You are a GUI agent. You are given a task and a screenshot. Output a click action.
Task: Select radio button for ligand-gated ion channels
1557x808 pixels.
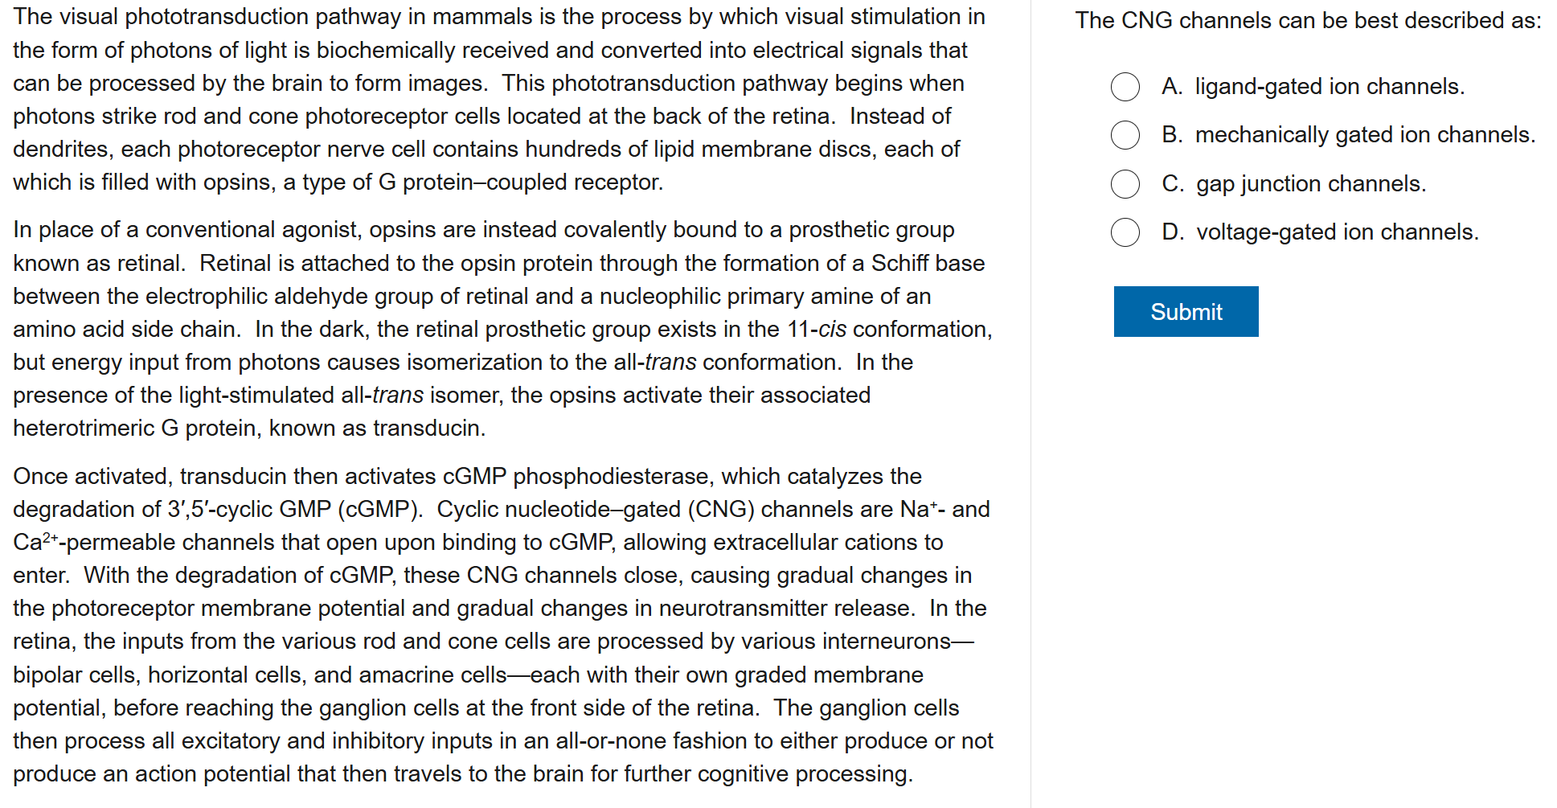tap(1125, 87)
